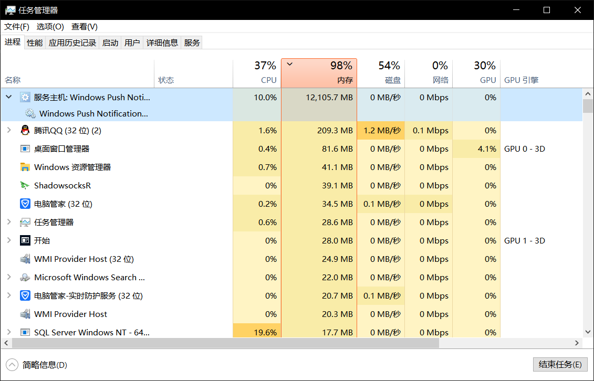Click the horizontal scrollbar right arrow

click(577, 343)
